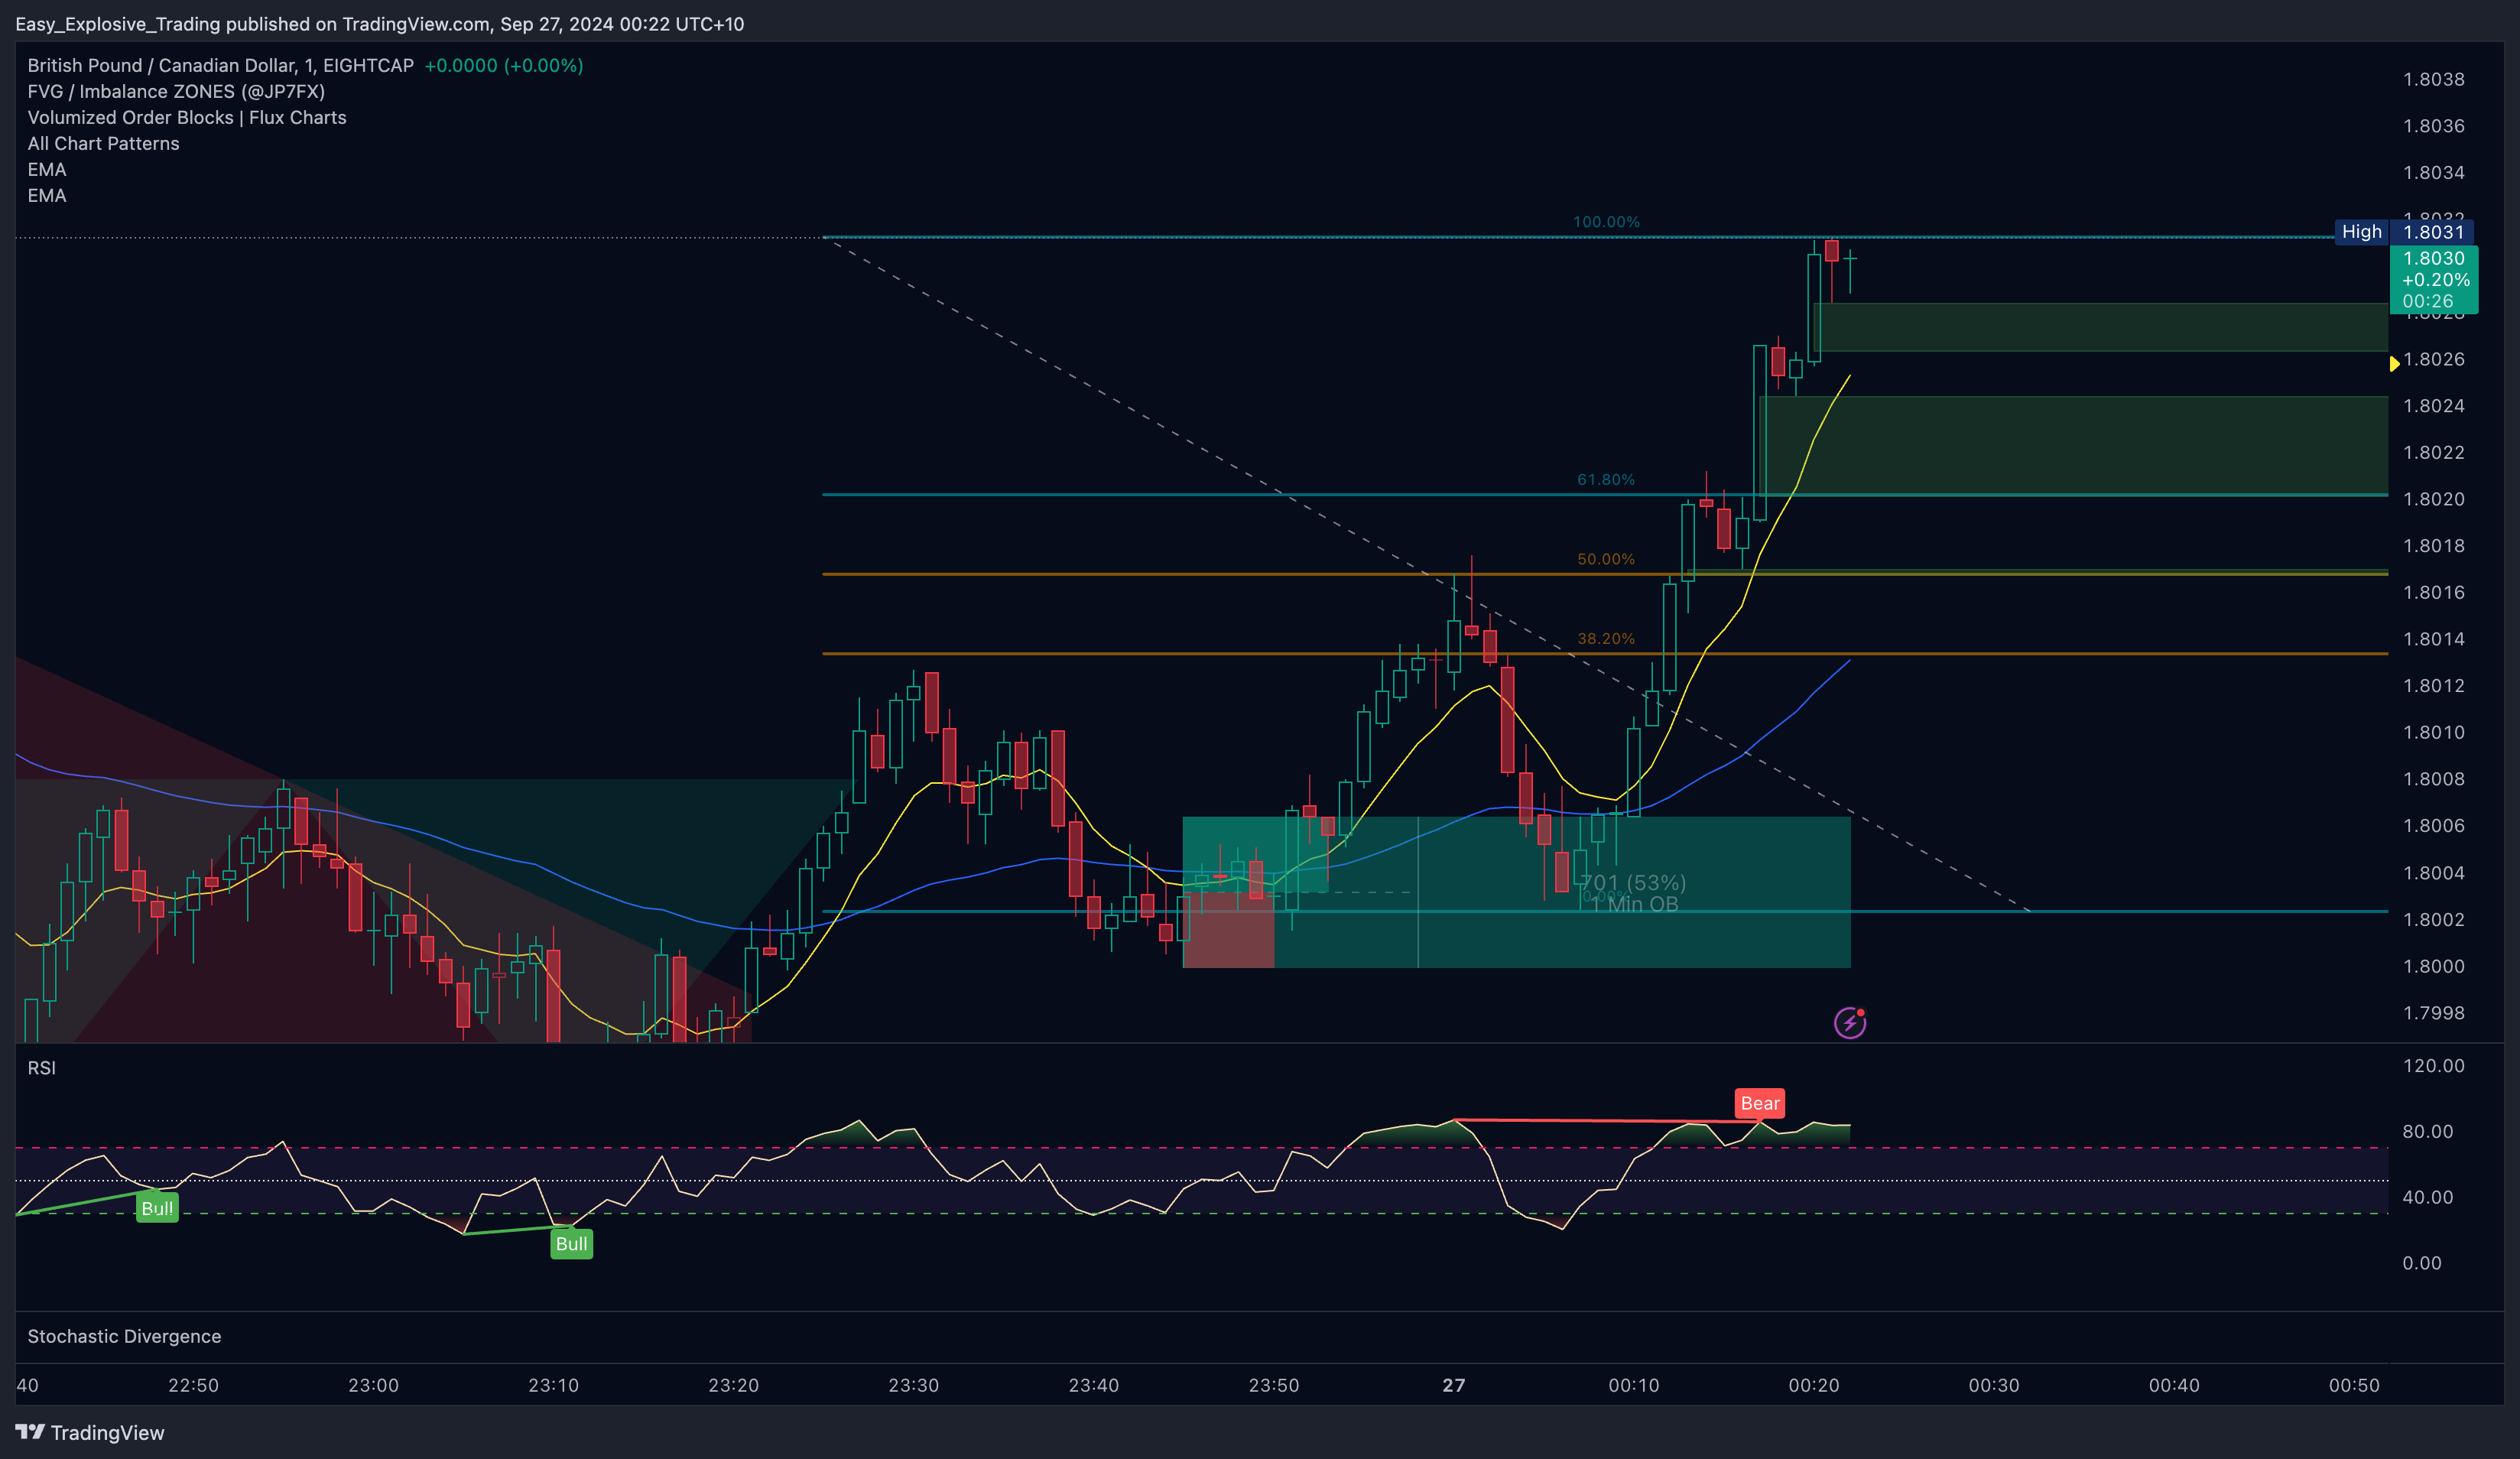Click the purple lightning-bolt event icon
This screenshot has height=1459, width=2520.
pyautogui.click(x=1849, y=1023)
